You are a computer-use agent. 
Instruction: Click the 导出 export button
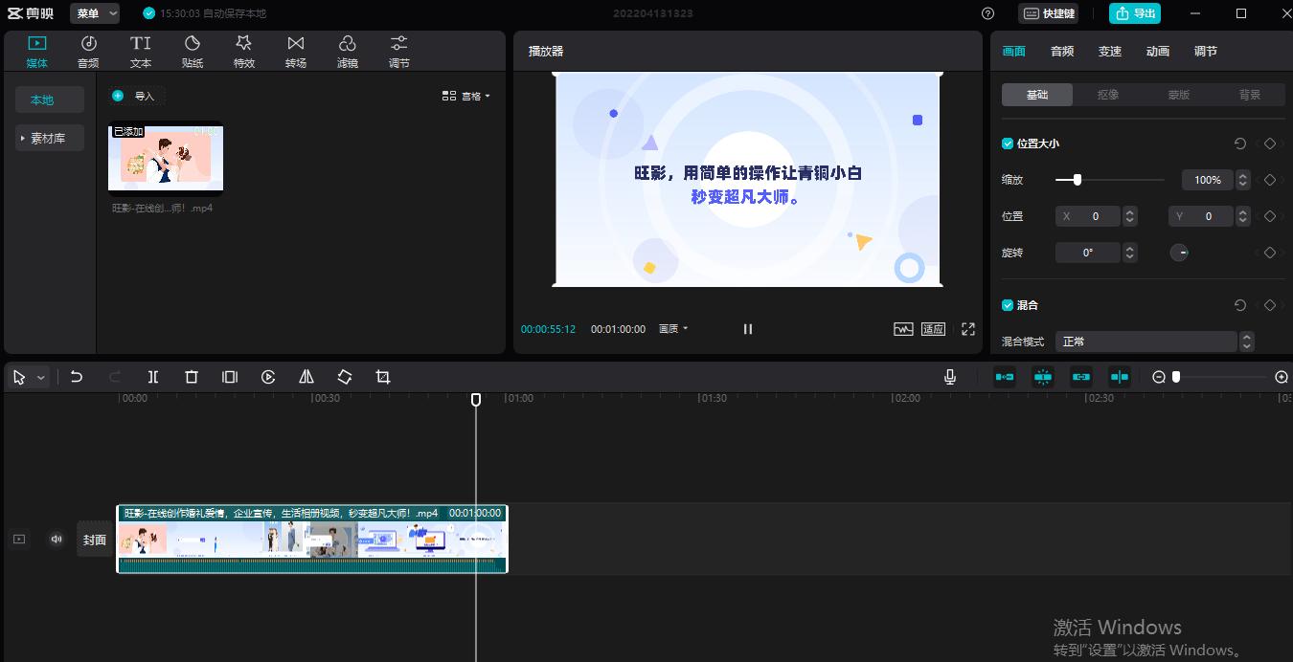coord(1135,13)
